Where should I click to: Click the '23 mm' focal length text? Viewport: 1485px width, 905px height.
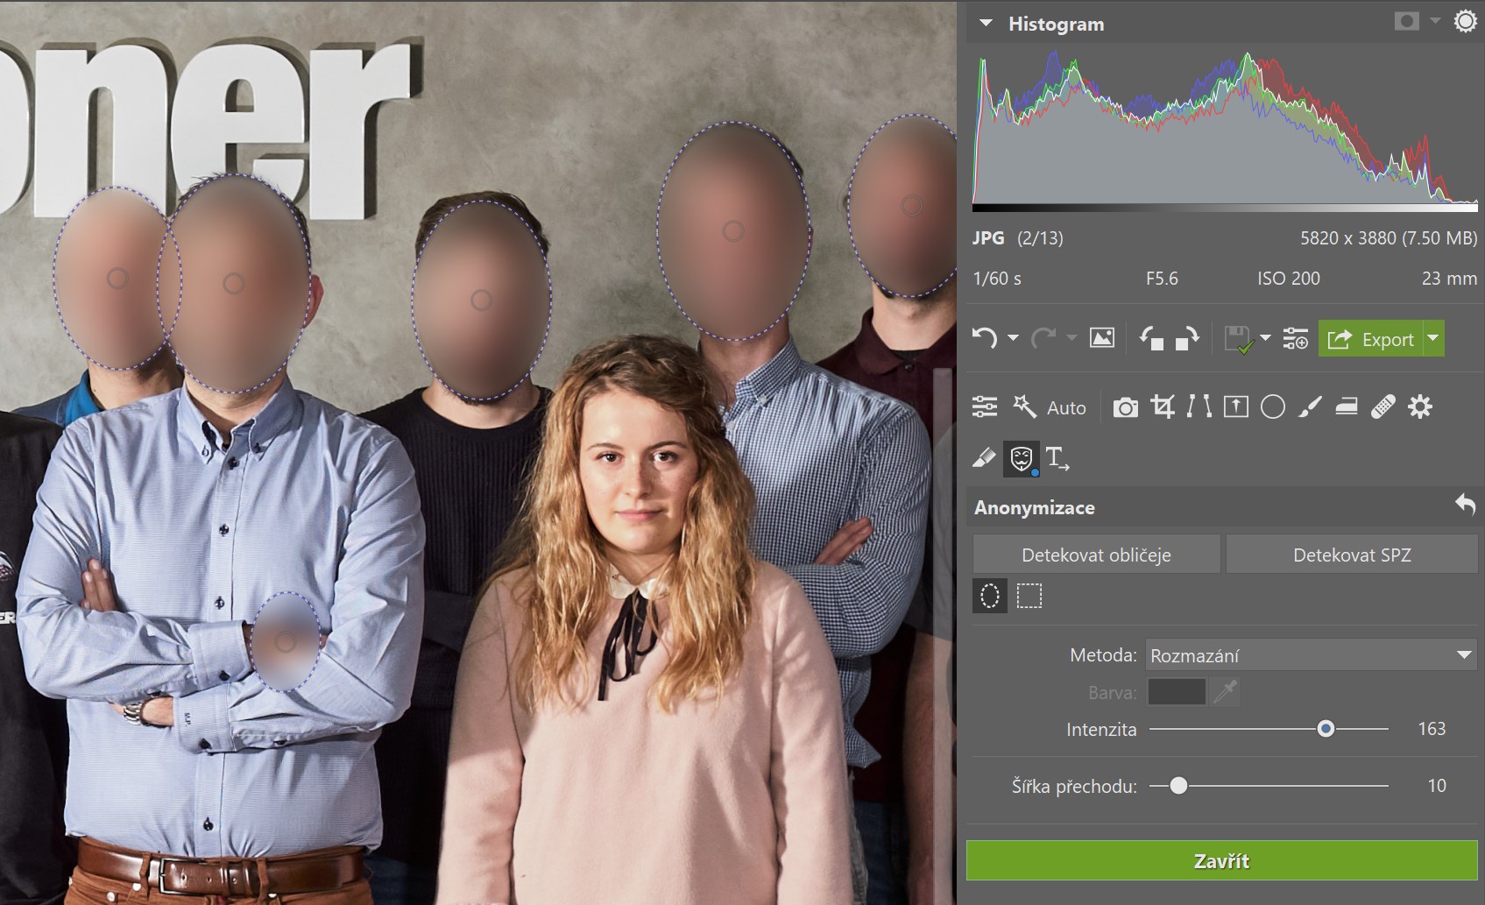(1449, 279)
